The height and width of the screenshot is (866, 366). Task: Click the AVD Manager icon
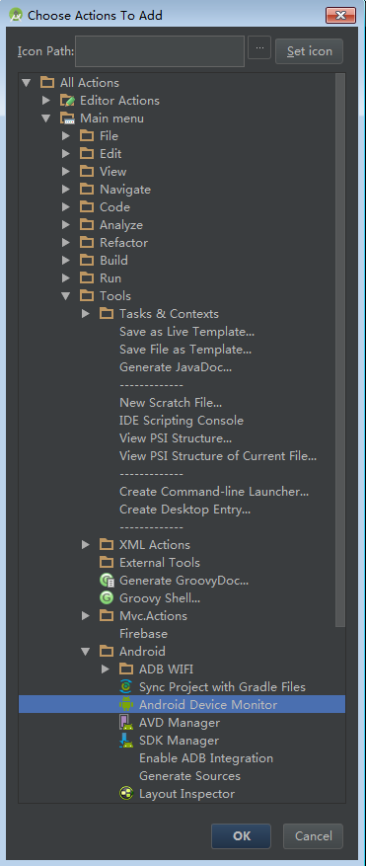tap(126, 723)
